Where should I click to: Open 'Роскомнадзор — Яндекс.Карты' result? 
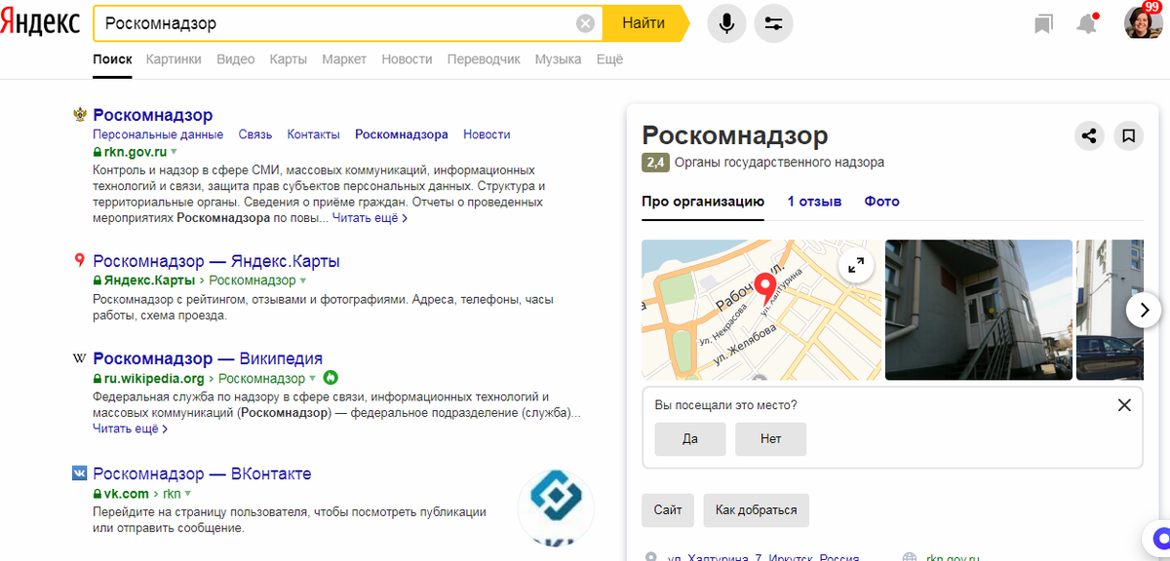(x=216, y=261)
